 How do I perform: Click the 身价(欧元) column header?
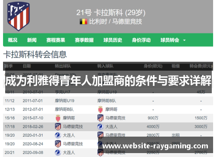point(153,66)
